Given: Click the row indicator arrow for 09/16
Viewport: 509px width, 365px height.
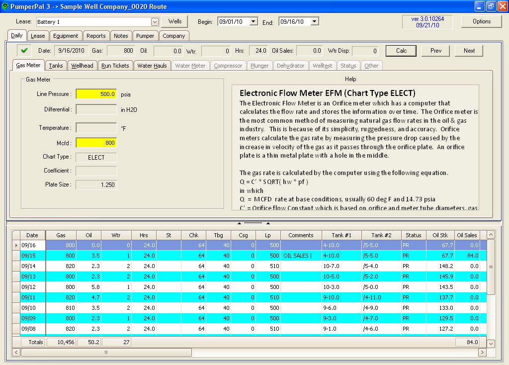Looking at the screenshot, I should (x=16, y=245).
